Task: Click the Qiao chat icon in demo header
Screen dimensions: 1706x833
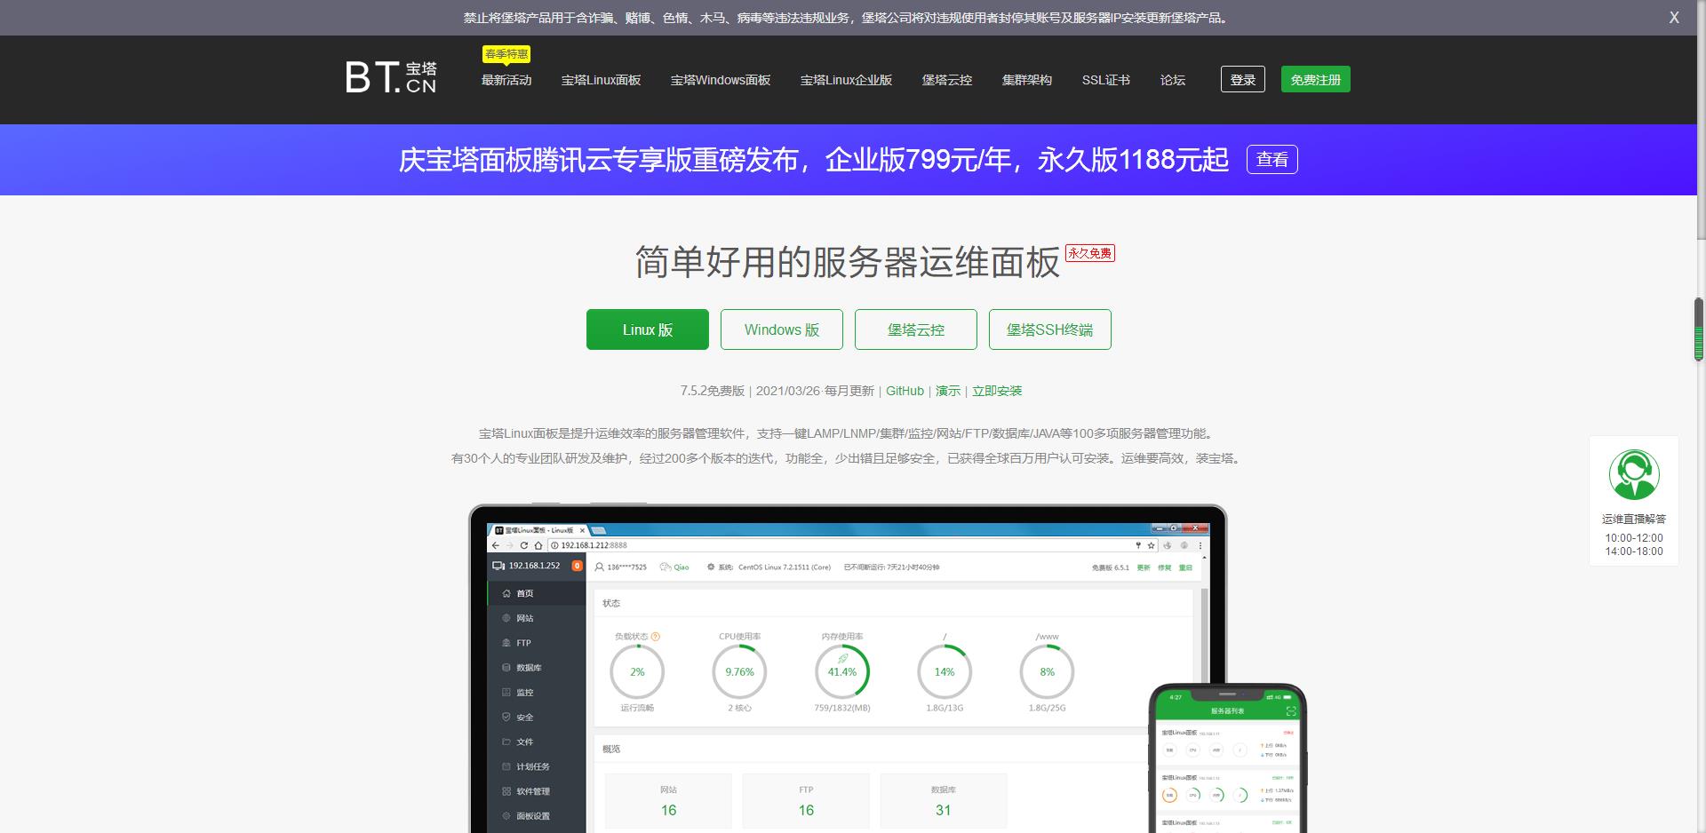Action: [666, 567]
